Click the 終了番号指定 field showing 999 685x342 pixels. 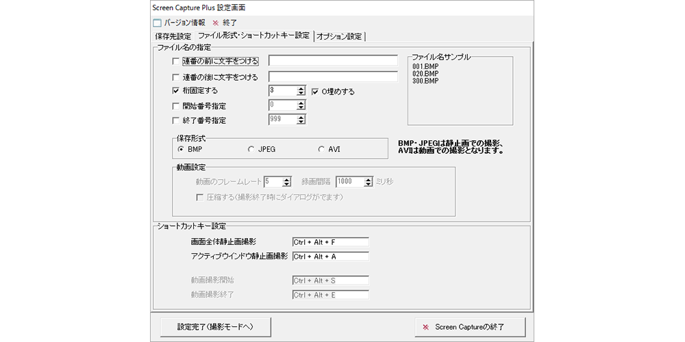coord(282,119)
